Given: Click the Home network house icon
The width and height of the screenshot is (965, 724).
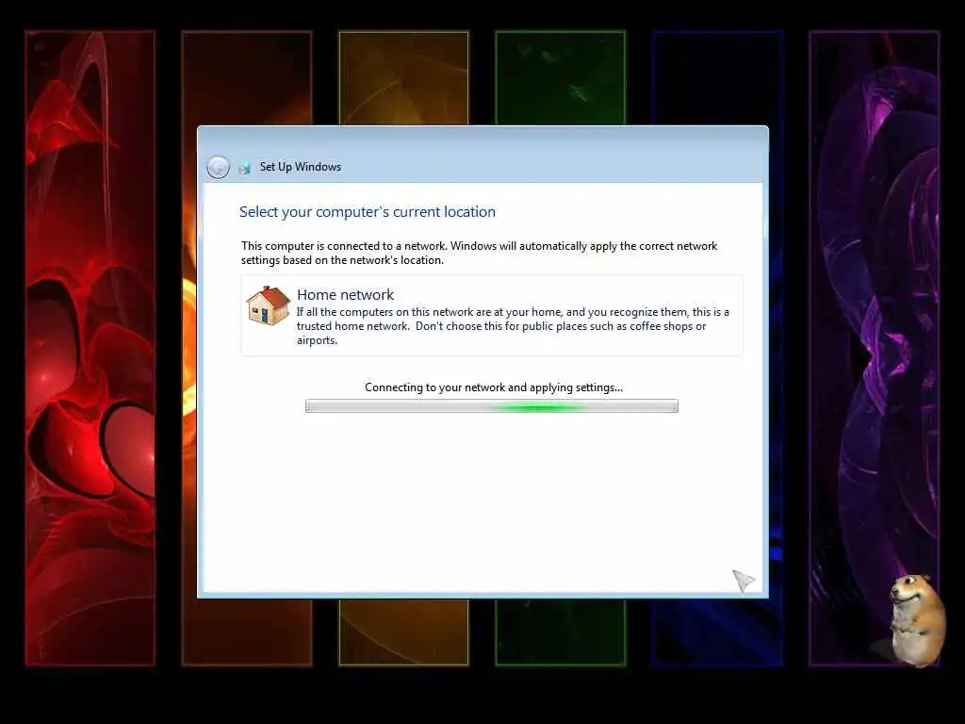Looking at the screenshot, I should click(268, 305).
